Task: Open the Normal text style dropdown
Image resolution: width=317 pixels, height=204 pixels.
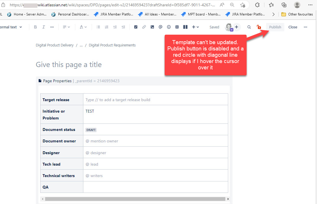Action: [11, 27]
